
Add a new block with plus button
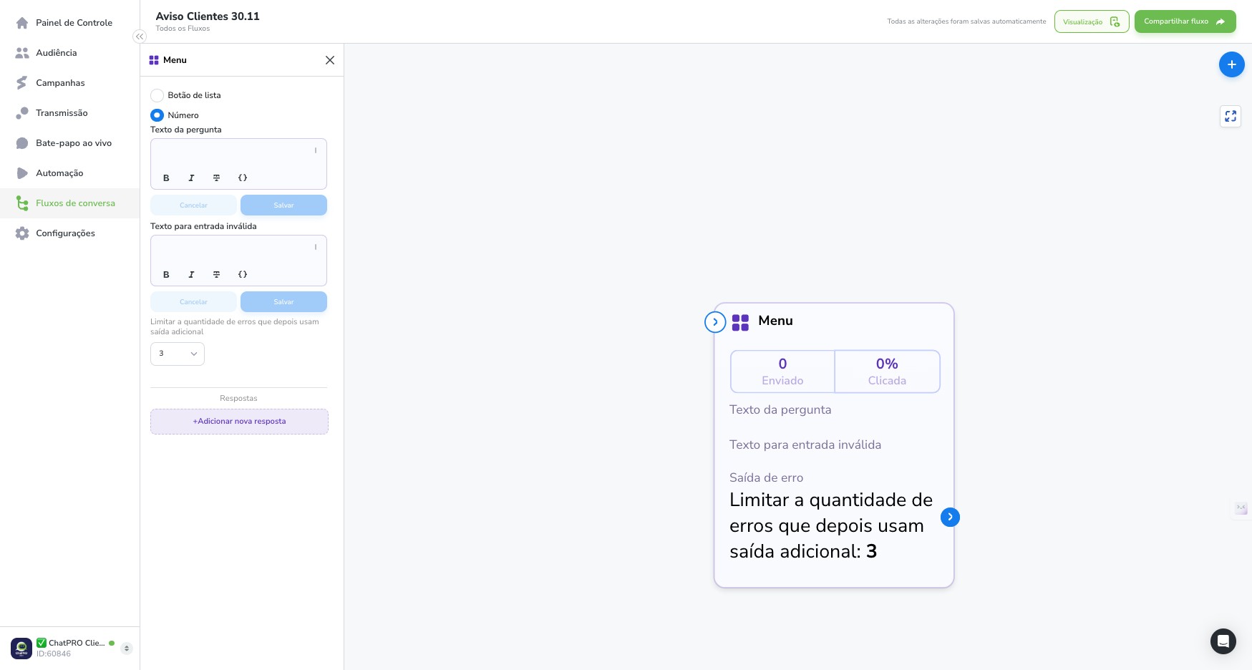1231,64
